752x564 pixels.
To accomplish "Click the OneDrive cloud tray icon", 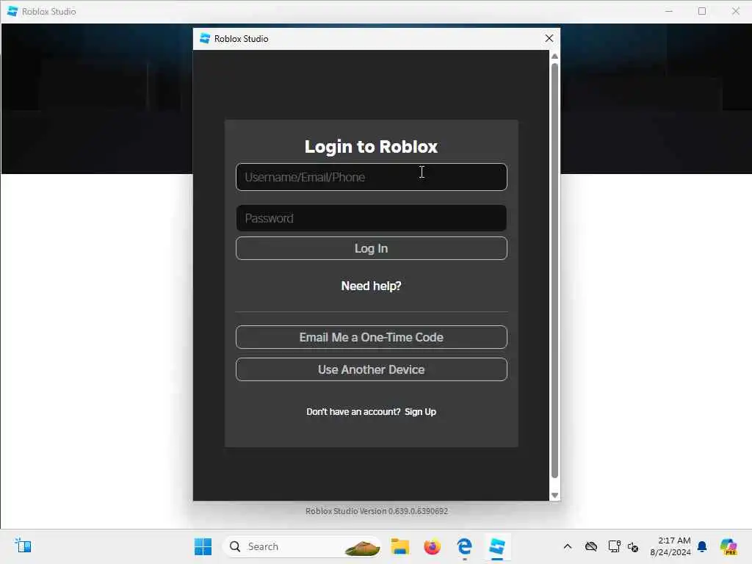I will click(x=591, y=546).
